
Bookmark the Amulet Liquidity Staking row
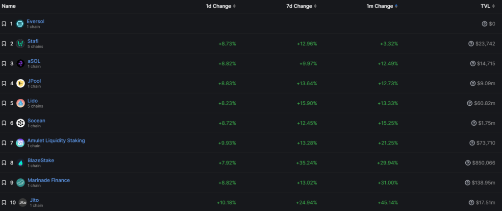pyautogui.click(x=4, y=143)
